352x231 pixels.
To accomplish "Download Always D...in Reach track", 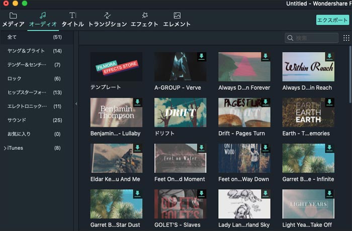I will tap(329, 57).
